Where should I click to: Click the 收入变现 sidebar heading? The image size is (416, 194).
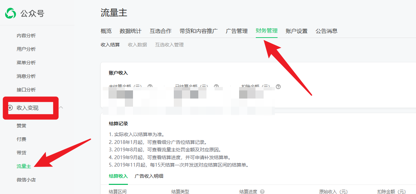pyautogui.click(x=28, y=108)
